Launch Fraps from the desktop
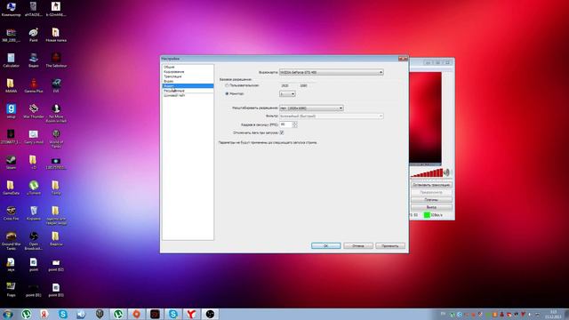The height and width of the screenshot is (320, 569). click(11, 290)
